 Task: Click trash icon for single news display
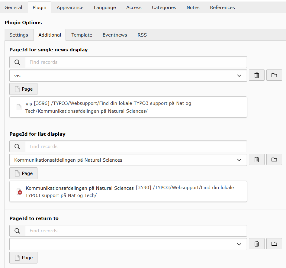256,75
